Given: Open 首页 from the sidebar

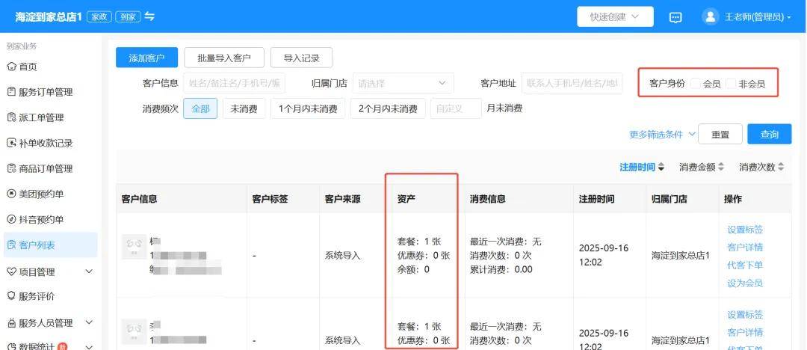Looking at the screenshot, I should (x=28, y=67).
